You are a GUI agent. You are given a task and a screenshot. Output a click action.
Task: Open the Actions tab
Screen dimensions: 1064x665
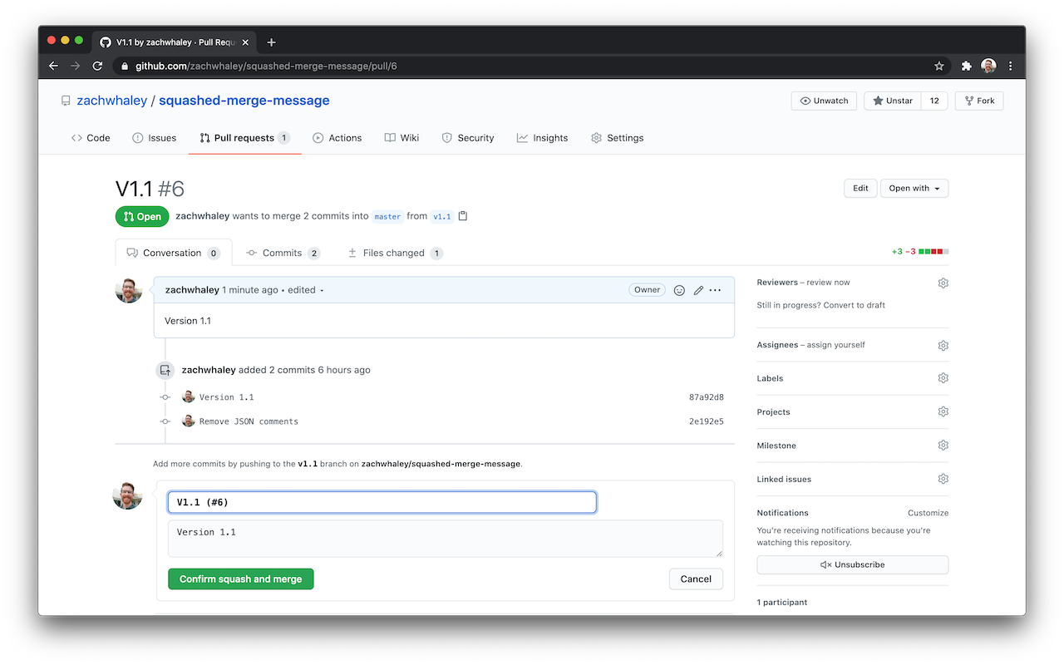point(337,138)
